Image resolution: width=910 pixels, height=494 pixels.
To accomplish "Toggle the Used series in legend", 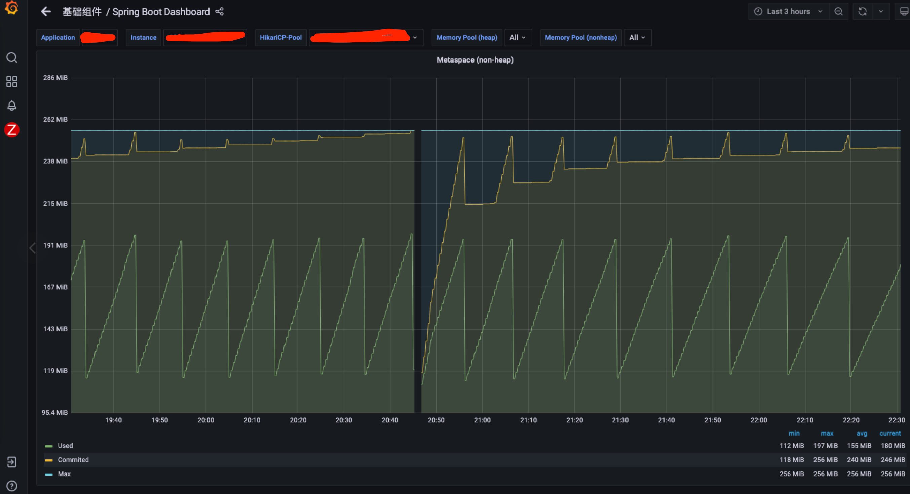I will click(x=65, y=446).
